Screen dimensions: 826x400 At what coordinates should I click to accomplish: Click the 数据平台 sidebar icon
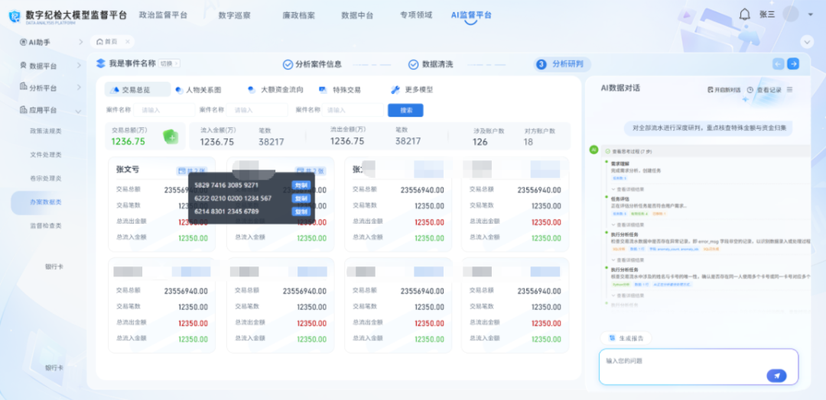[x=23, y=66]
